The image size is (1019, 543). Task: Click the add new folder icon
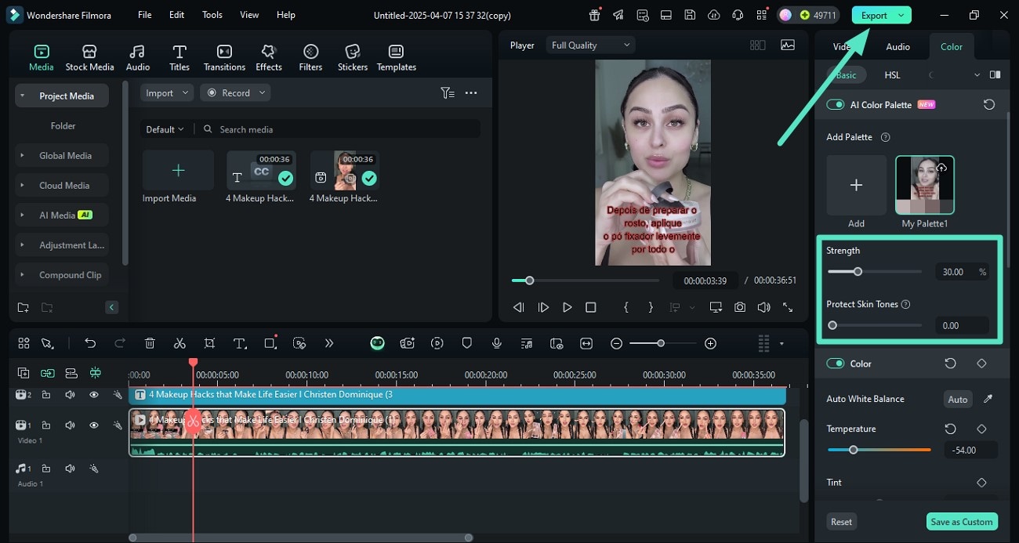point(24,307)
